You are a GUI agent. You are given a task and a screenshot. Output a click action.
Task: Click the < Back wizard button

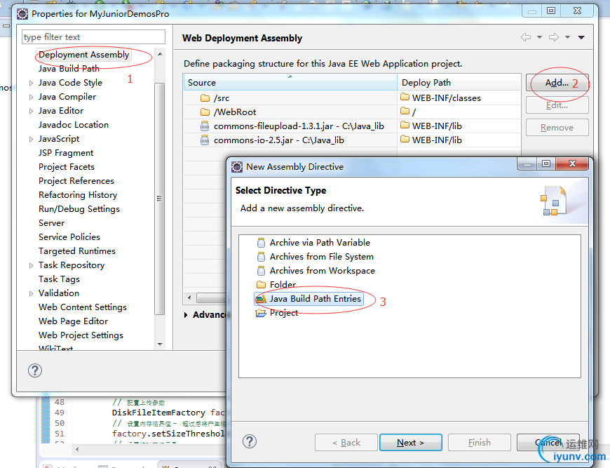(346, 442)
